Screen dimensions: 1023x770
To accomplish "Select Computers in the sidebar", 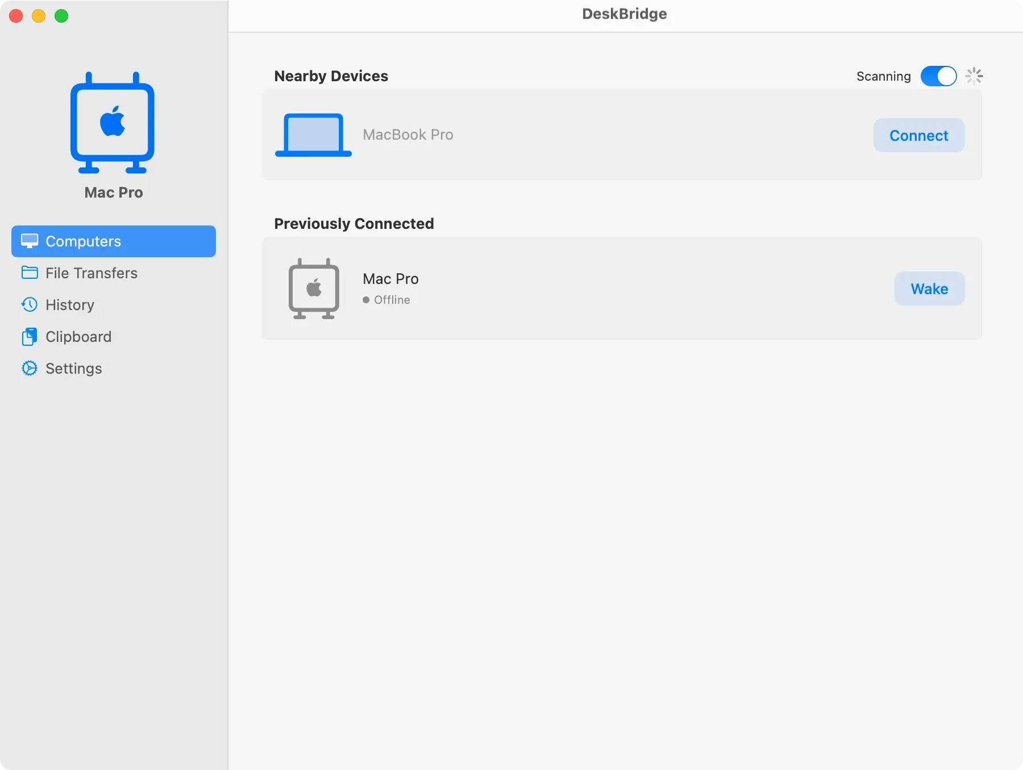I will [x=114, y=241].
